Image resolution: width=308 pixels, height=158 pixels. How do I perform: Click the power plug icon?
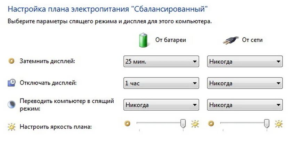(x=230, y=40)
